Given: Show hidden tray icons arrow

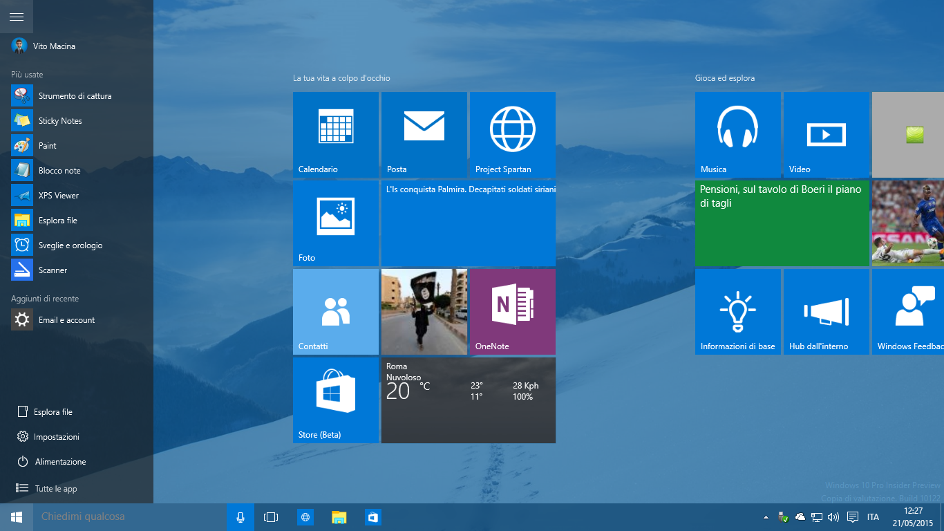Looking at the screenshot, I should click(766, 517).
